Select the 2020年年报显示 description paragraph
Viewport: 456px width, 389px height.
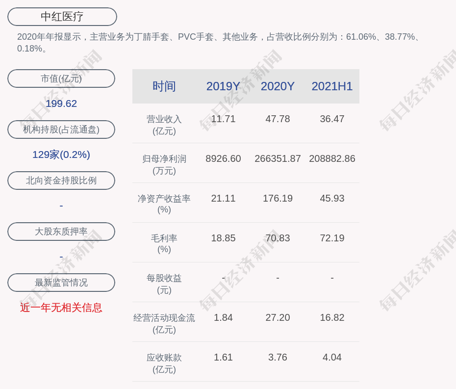point(218,43)
